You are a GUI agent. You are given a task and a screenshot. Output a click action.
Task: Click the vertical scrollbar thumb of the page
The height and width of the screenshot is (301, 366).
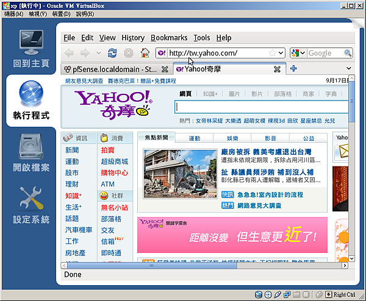pos(351,101)
